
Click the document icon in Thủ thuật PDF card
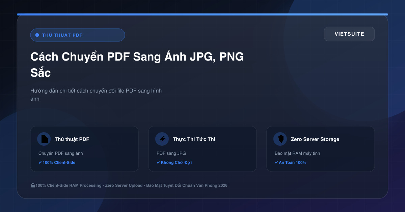point(44,139)
